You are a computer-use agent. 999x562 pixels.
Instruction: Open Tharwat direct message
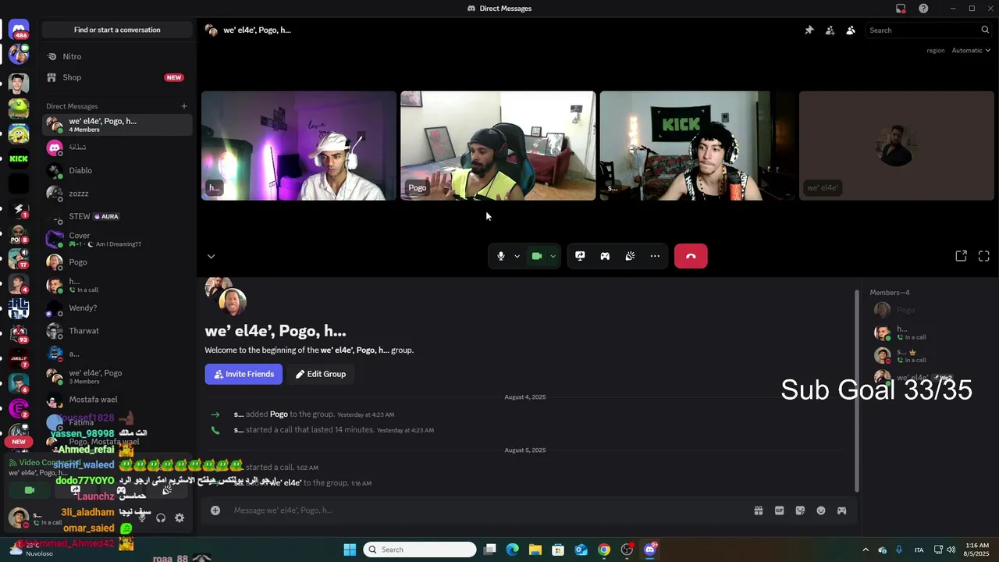pos(117,331)
